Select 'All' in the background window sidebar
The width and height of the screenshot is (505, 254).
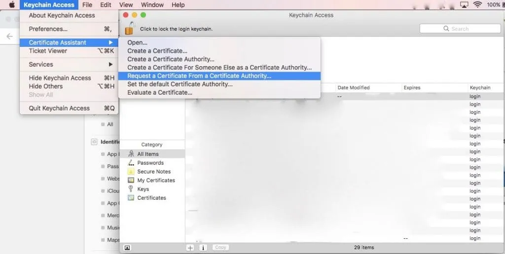pos(110,124)
